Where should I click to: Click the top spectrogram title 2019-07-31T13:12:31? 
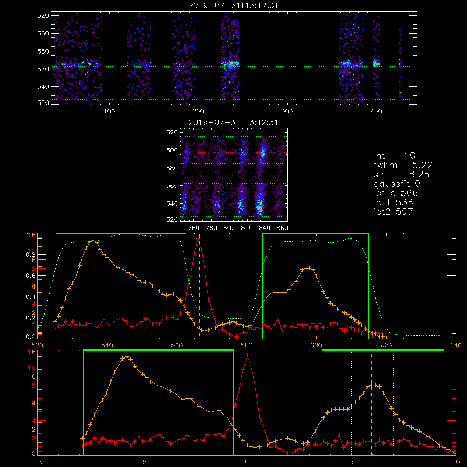click(233, 6)
